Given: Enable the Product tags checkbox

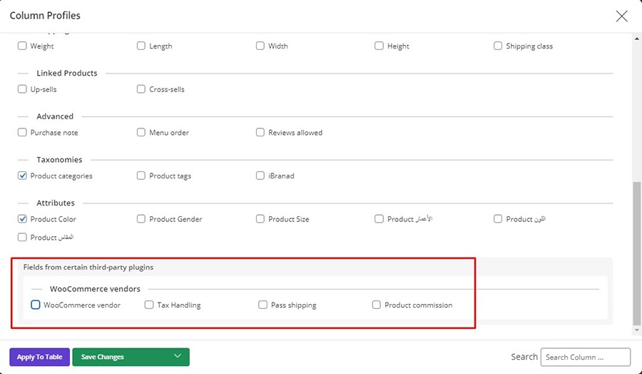Looking at the screenshot, I should (x=141, y=176).
